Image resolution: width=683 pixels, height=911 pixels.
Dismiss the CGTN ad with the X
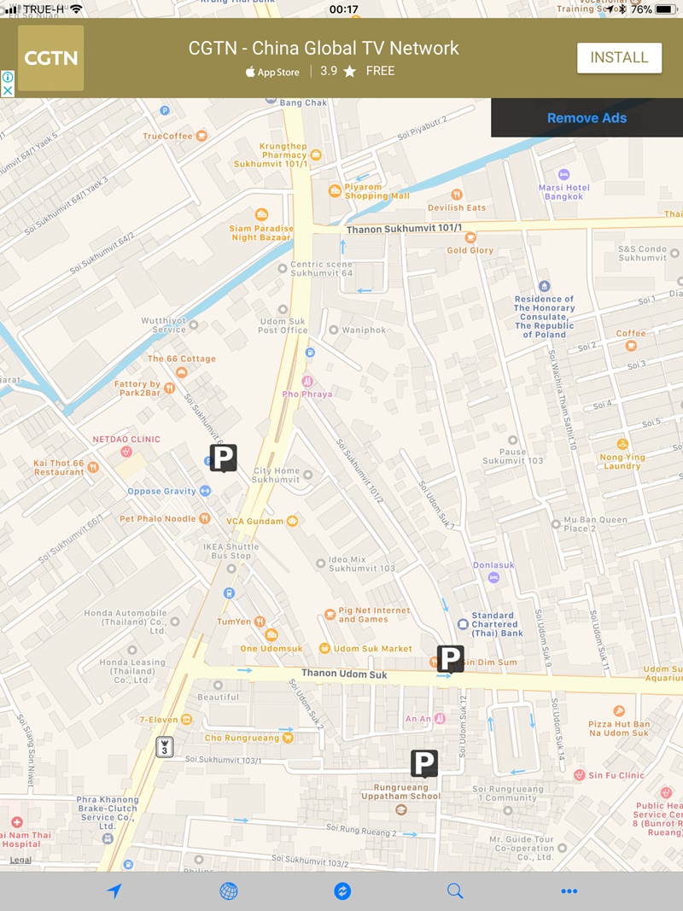pyautogui.click(x=7, y=91)
